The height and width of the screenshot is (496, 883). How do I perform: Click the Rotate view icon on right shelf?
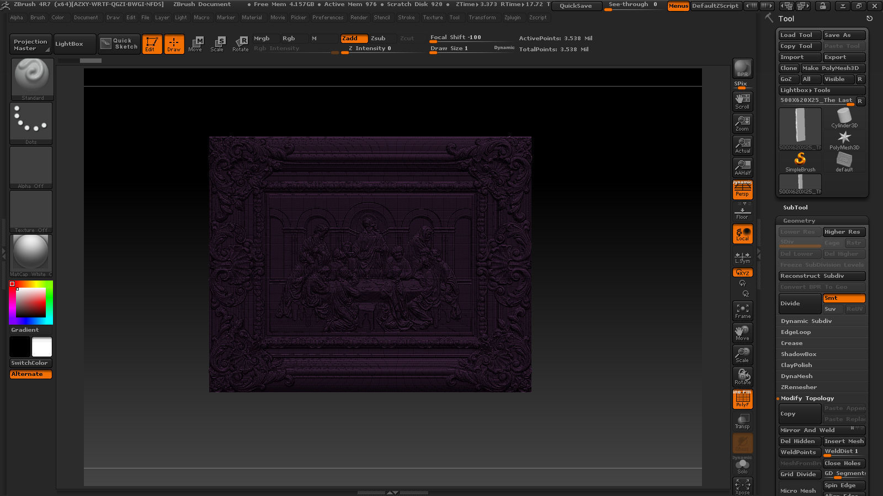click(x=742, y=377)
